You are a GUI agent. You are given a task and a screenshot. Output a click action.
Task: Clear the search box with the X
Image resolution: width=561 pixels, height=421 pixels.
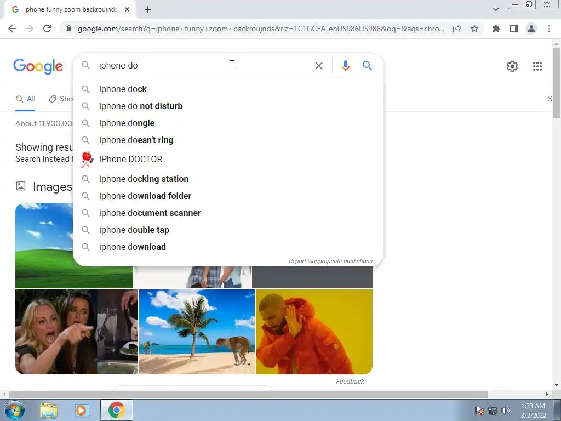click(x=318, y=66)
